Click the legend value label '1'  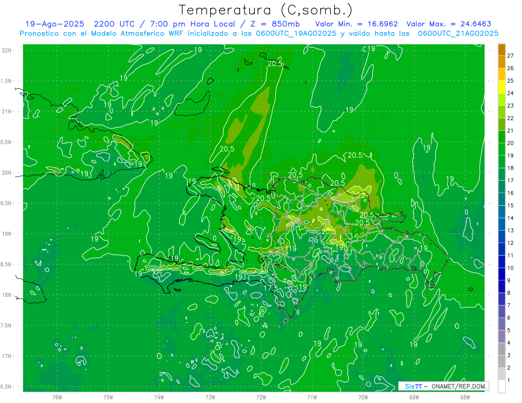click(x=509, y=380)
